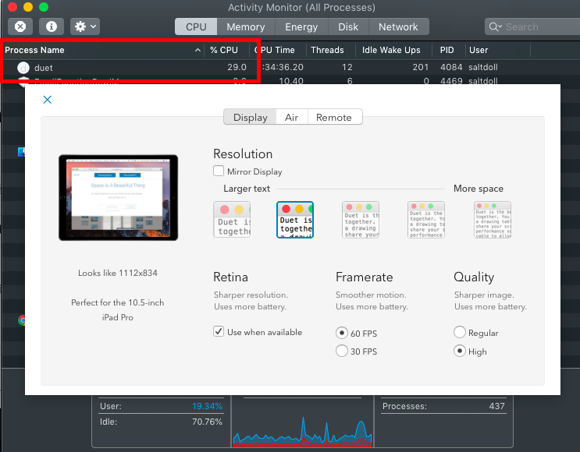Image resolution: width=580 pixels, height=452 pixels.
Task: Click PID 4084 in duet row
Action: (451, 67)
